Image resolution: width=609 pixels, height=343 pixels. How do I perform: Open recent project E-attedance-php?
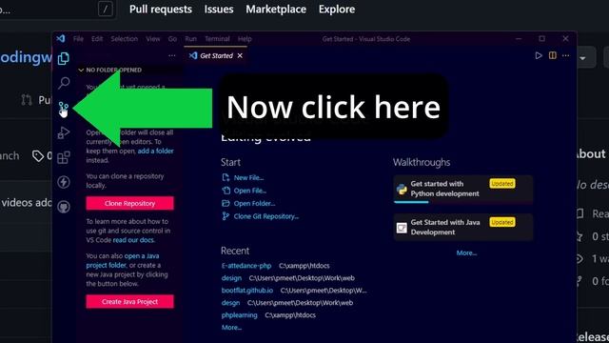[246, 266]
